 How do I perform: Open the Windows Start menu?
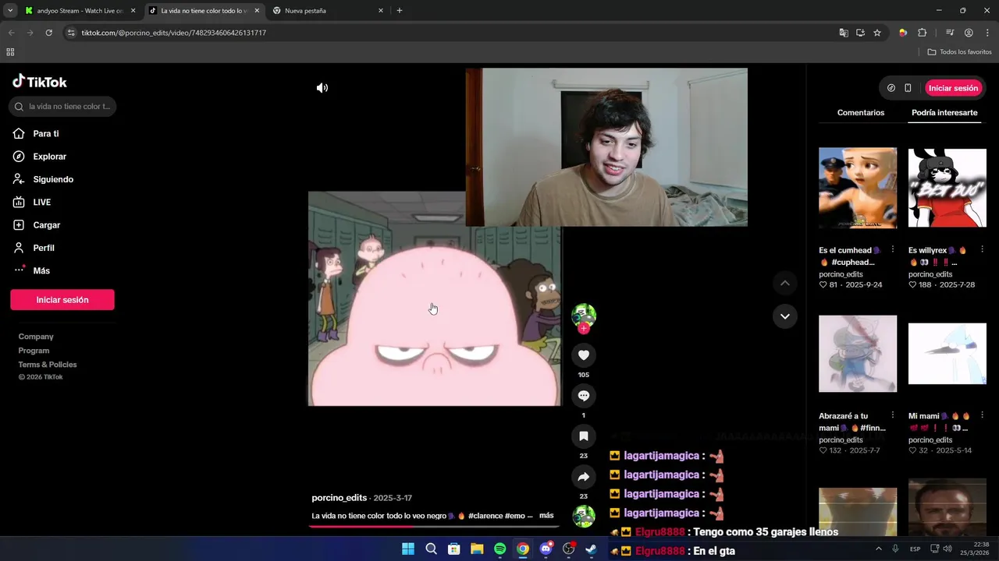408,549
